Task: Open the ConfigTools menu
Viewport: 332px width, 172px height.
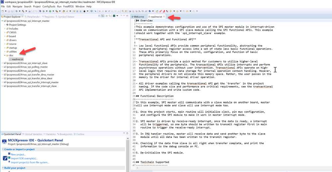Action: pos(49,6)
